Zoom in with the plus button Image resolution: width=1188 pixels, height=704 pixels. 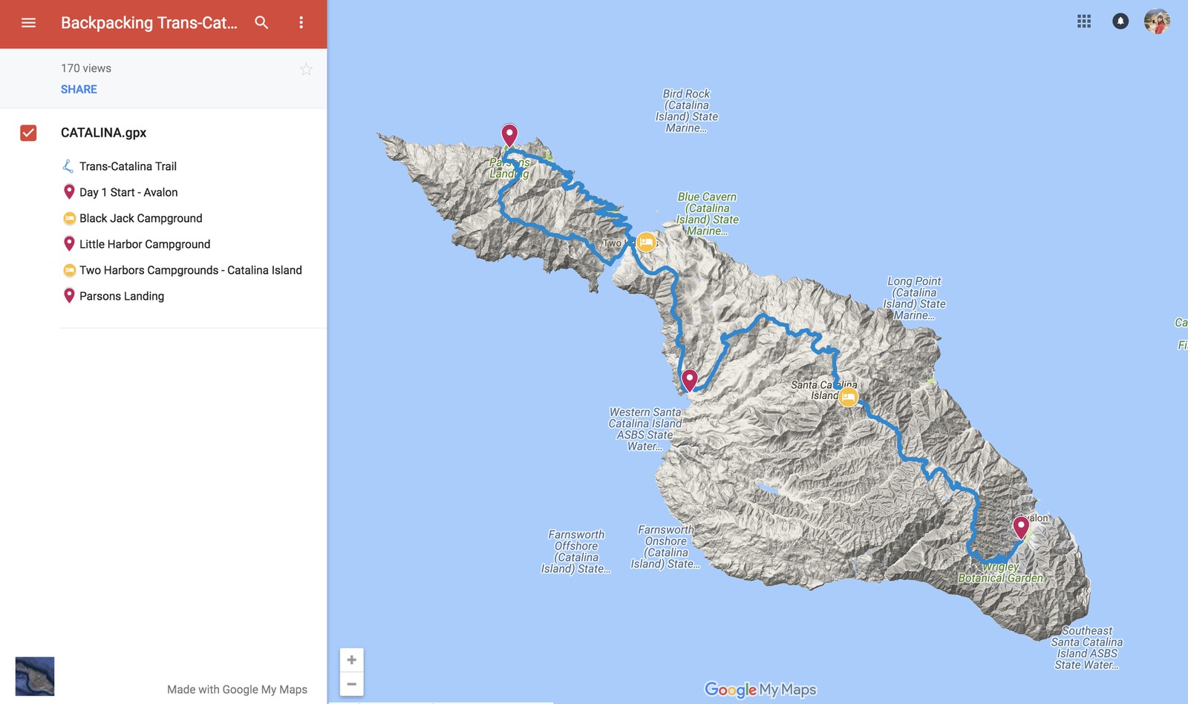coord(352,660)
